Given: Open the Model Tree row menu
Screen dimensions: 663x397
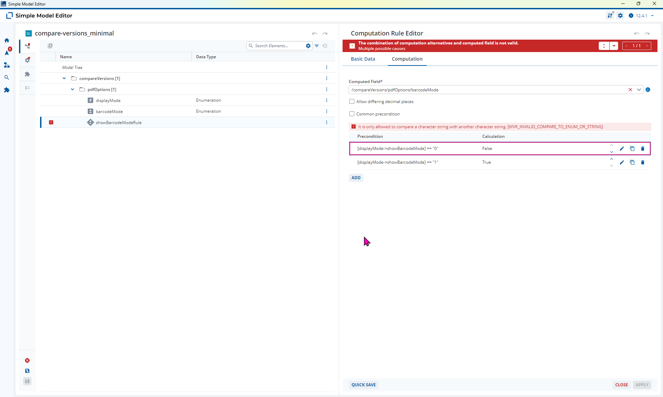Looking at the screenshot, I should tap(326, 67).
